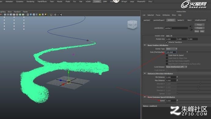Screen dimensions: 211x119
Task: Click the yellow center move manipulator handle
Action: tap(68, 82)
